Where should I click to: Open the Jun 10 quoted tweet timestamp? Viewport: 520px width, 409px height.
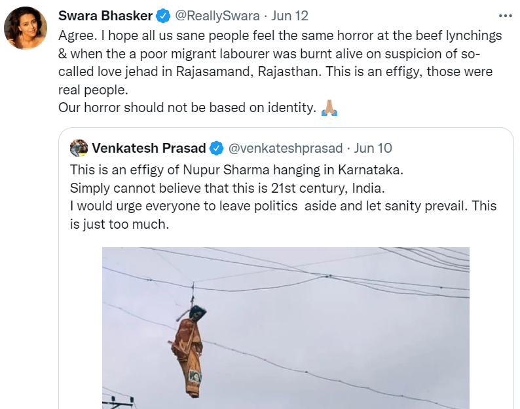pyautogui.click(x=373, y=149)
